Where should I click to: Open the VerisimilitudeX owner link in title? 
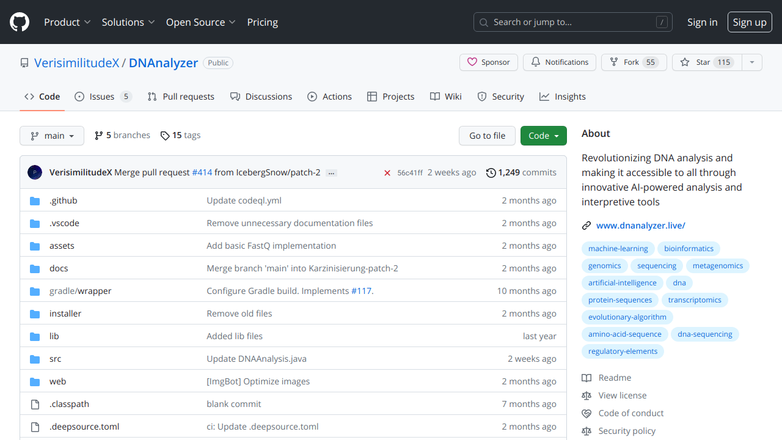click(x=77, y=63)
